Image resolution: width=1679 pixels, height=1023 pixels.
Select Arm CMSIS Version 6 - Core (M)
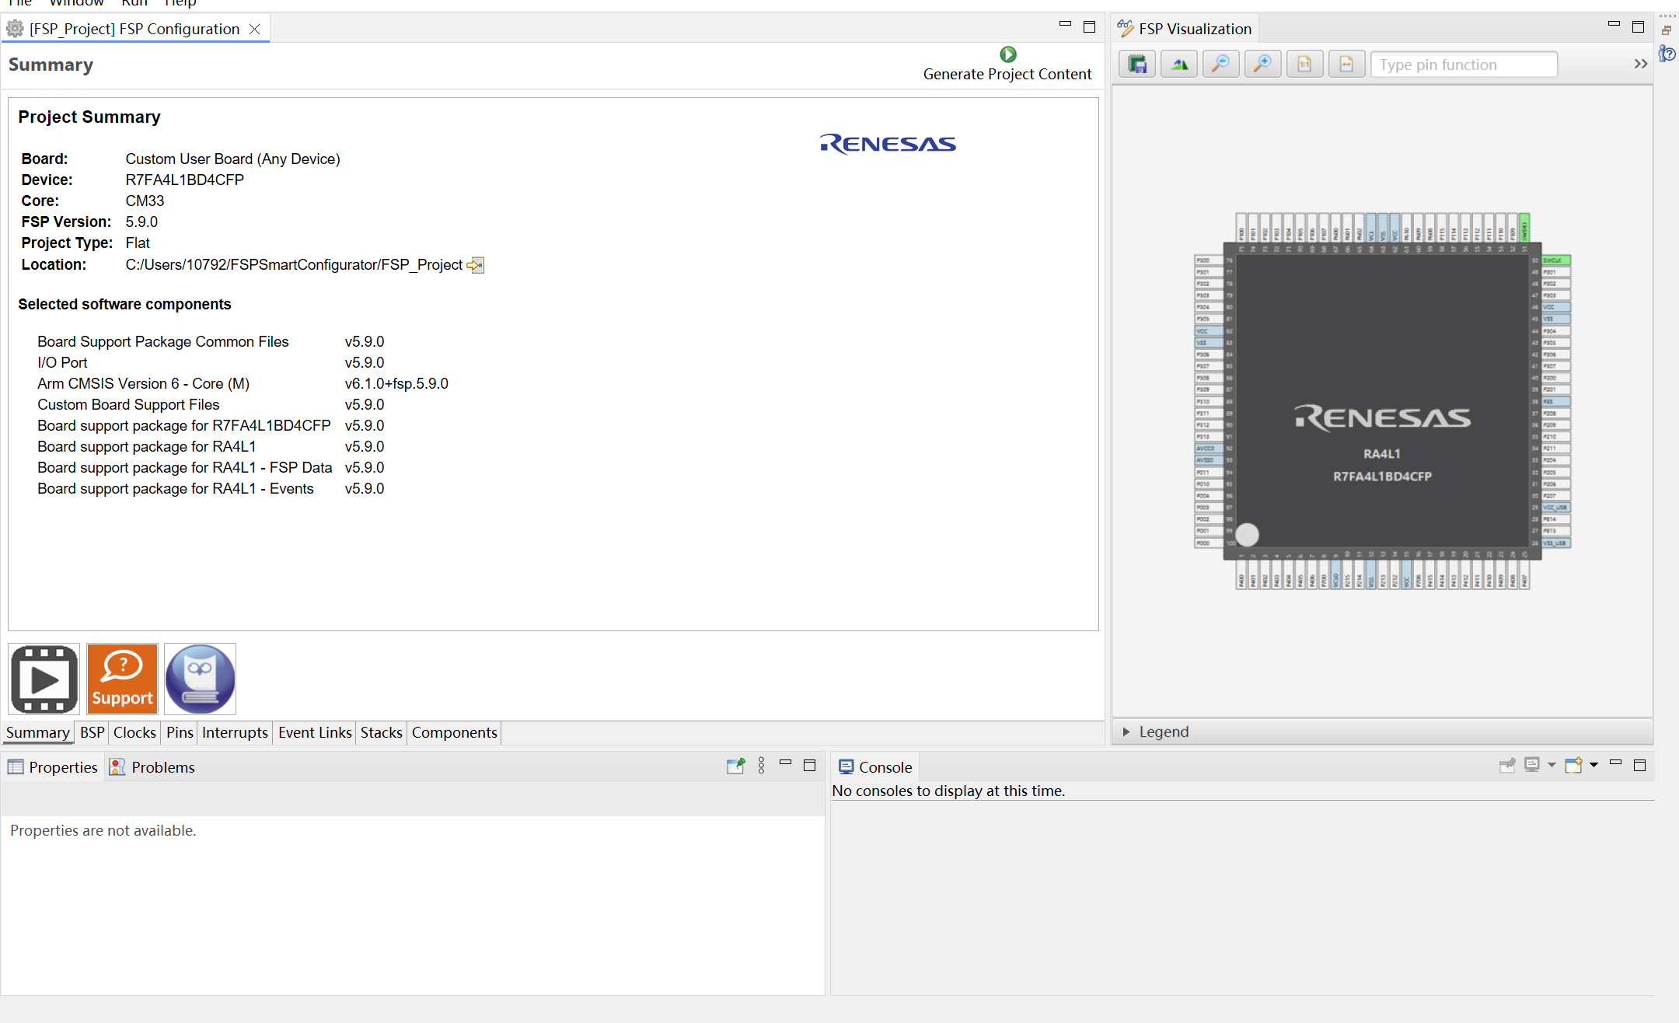[x=143, y=384]
